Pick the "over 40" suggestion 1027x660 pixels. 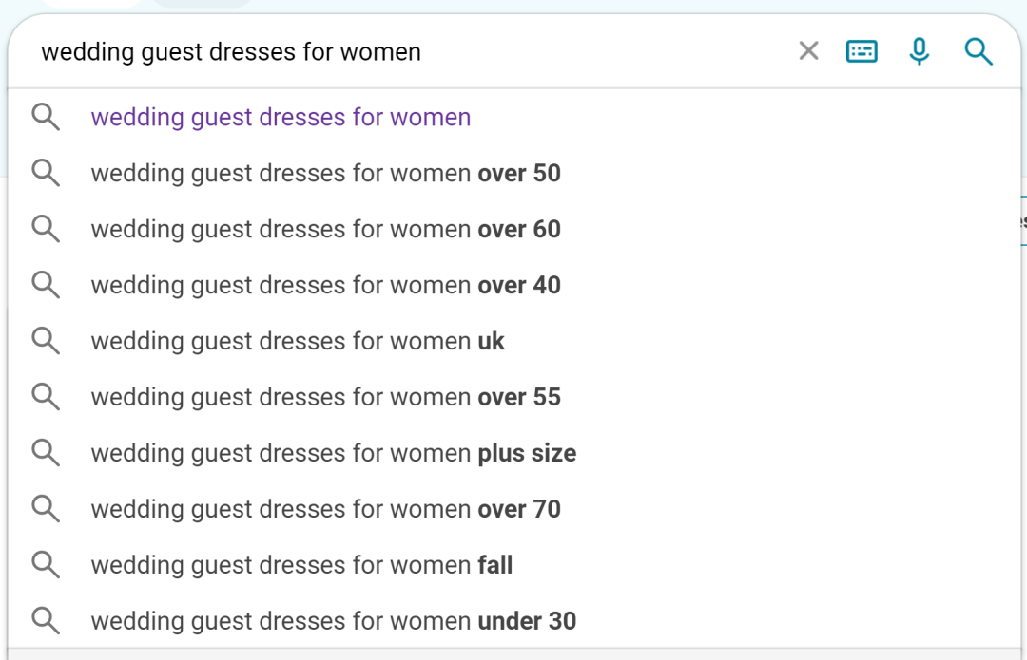coord(325,286)
